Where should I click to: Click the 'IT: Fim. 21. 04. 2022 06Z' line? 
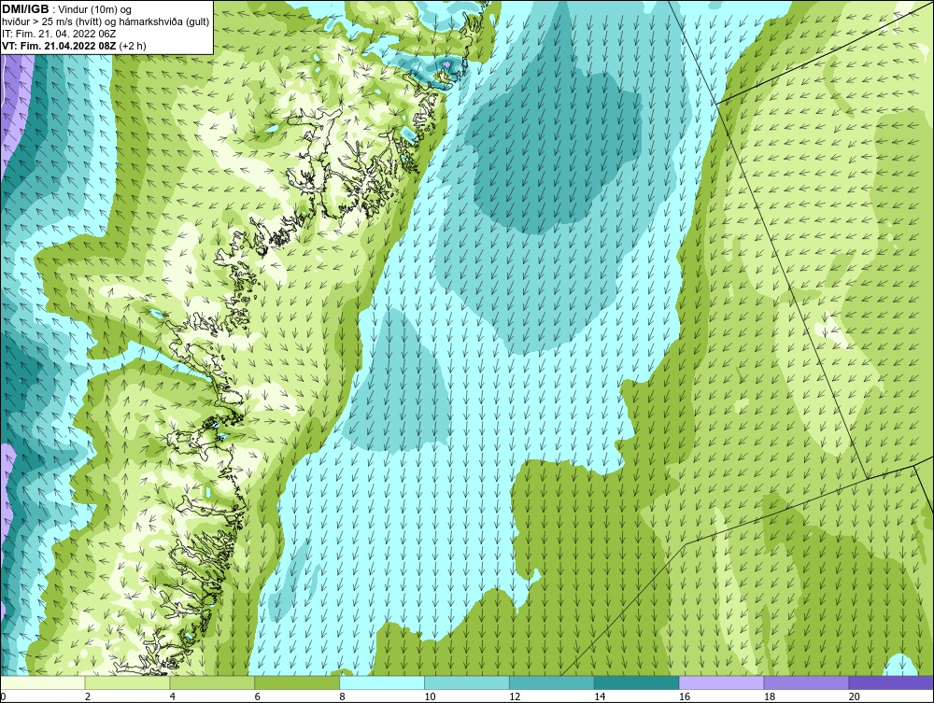coord(59,34)
